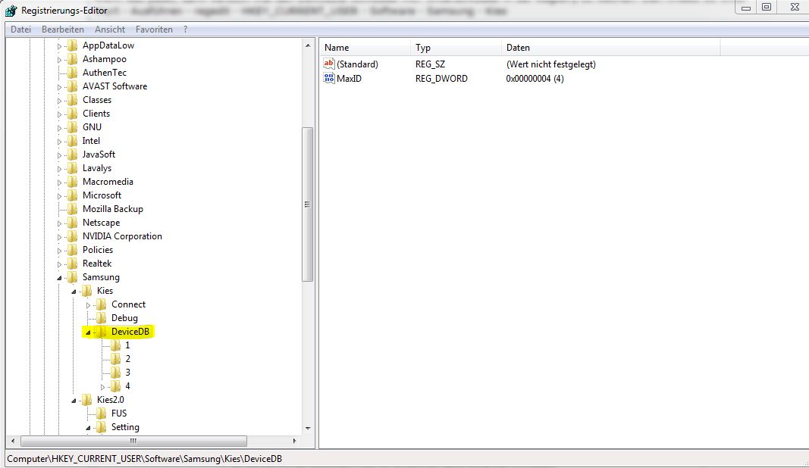The image size is (809, 468).
Task: Select the AVAST Software key label
Action: click(115, 86)
